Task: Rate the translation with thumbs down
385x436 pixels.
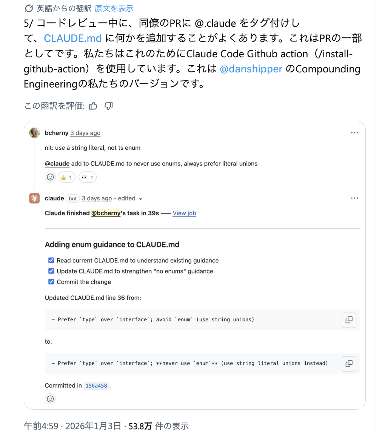Action: (108, 106)
